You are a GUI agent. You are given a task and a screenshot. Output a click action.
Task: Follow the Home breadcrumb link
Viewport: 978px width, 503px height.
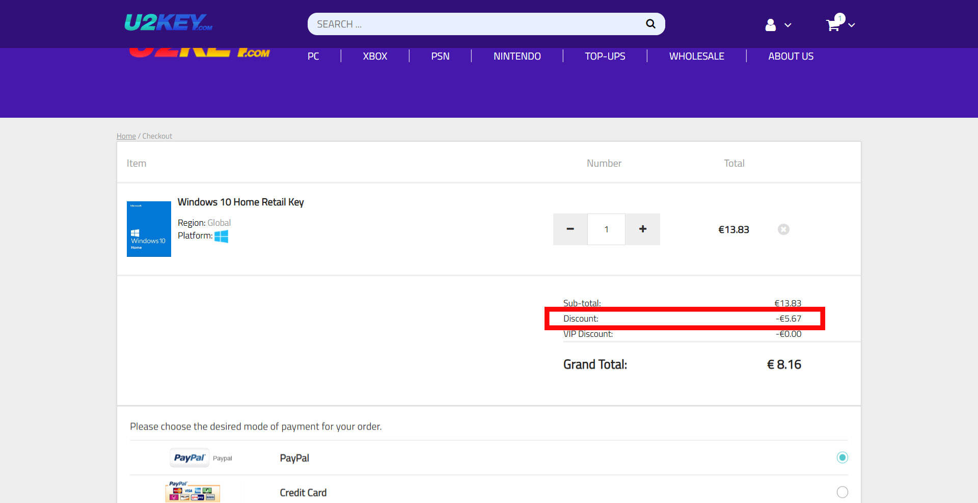(126, 136)
